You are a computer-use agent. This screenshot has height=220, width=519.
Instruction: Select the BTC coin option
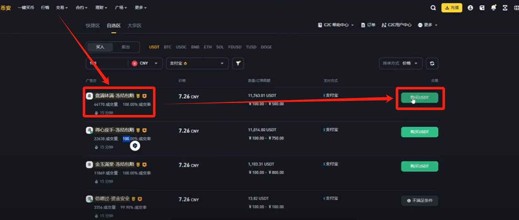click(x=167, y=47)
